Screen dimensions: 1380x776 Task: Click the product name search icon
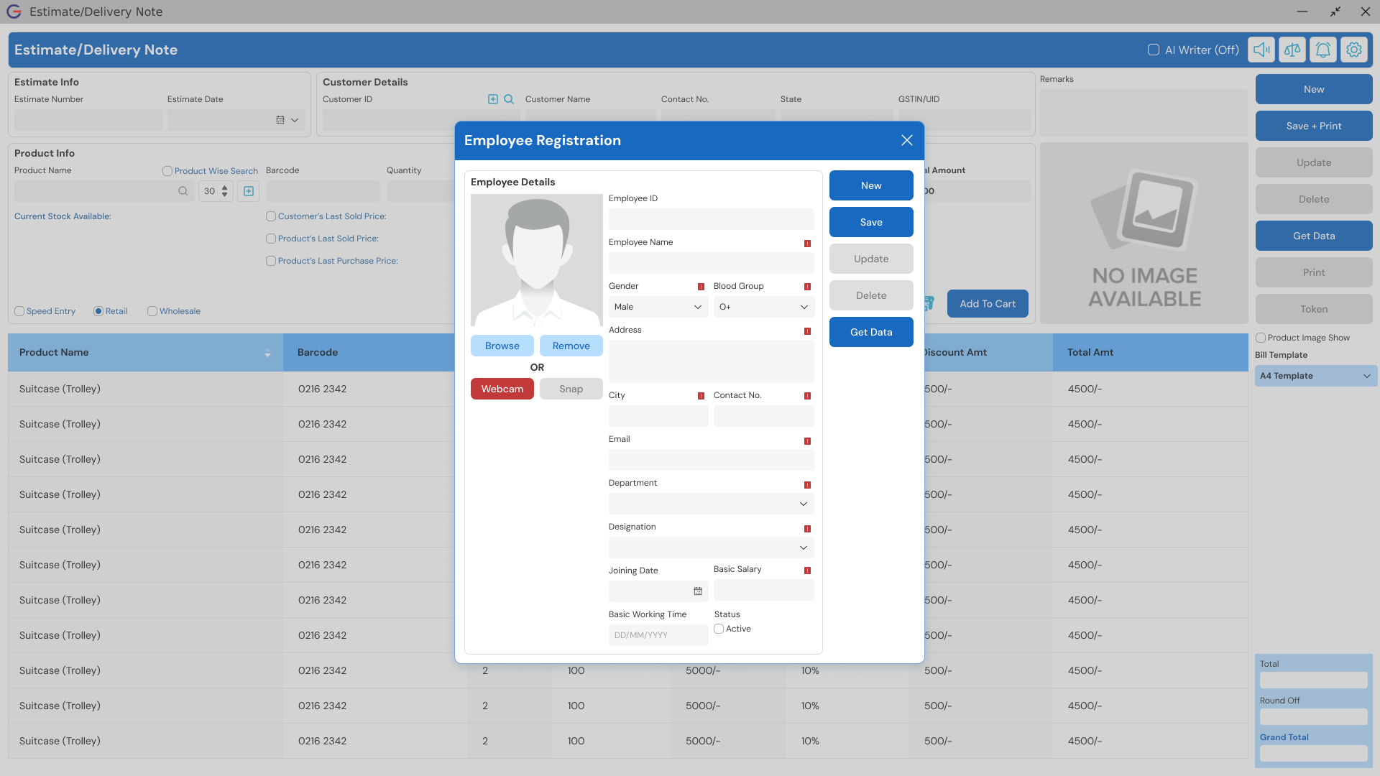183,191
